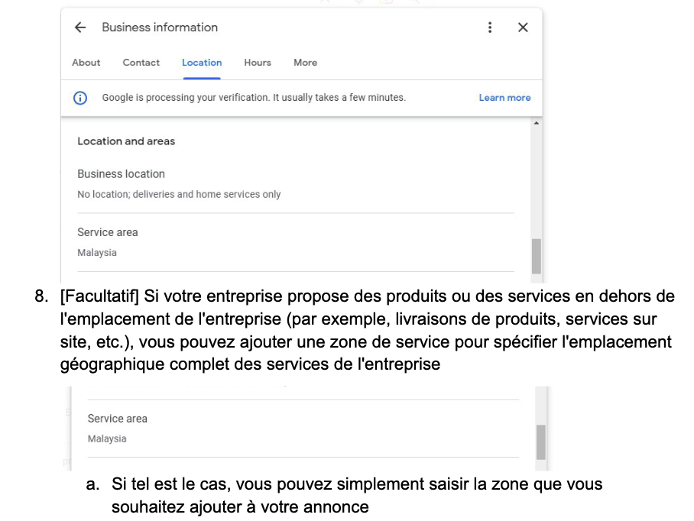Click the Business information title

160,28
